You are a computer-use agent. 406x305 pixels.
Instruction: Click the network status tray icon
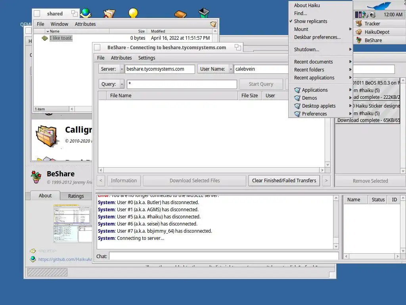click(365, 15)
